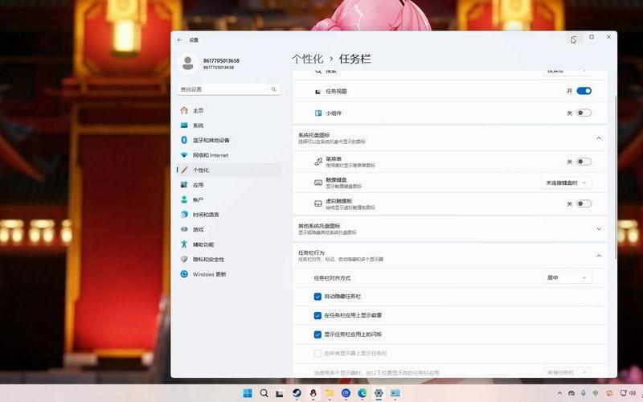Click the 辅助功能 accessibility figure icon
The height and width of the screenshot is (402, 643).
[184, 244]
